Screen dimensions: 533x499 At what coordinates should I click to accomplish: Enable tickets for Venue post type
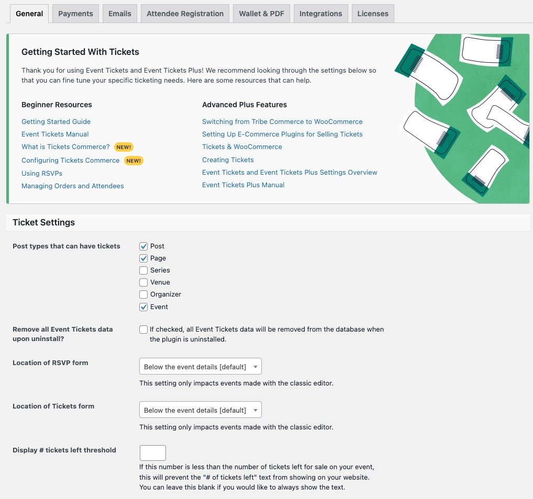(x=143, y=282)
